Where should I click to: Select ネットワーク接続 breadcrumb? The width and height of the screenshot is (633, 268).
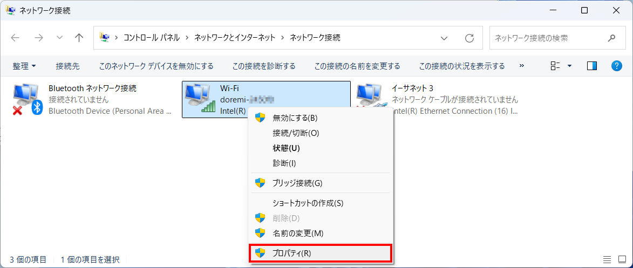click(x=315, y=38)
